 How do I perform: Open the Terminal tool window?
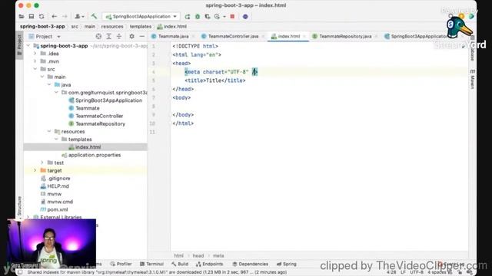point(152,264)
